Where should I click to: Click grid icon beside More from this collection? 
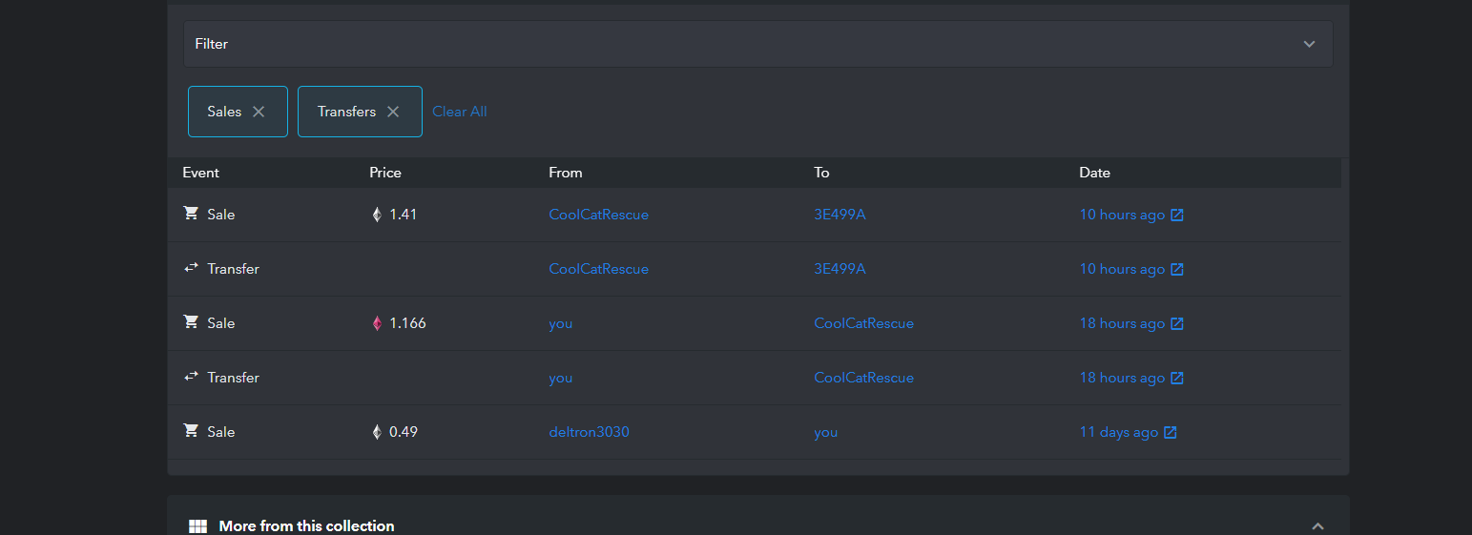(197, 526)
